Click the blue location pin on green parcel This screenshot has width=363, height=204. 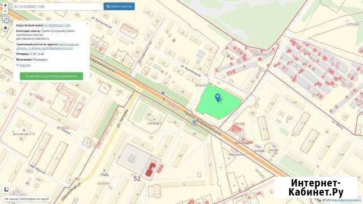pos(218,98)
